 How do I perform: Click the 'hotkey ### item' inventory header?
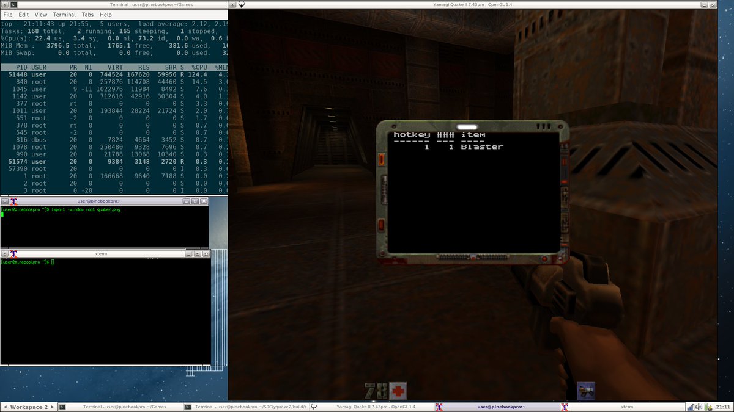[x=439, y=134]
